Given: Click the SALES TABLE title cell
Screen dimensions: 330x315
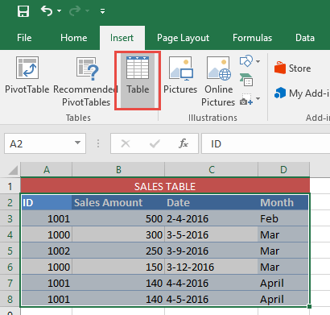Looking at the screenshot, I should (x=165, y=186).
